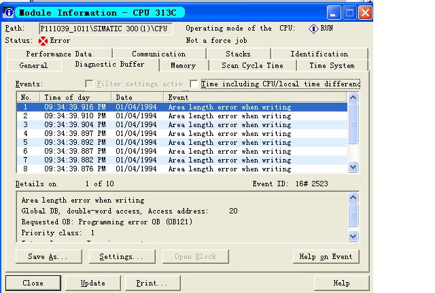Open the Stacks tab
This screenshot has width=435, height=293.
point(239,54)
